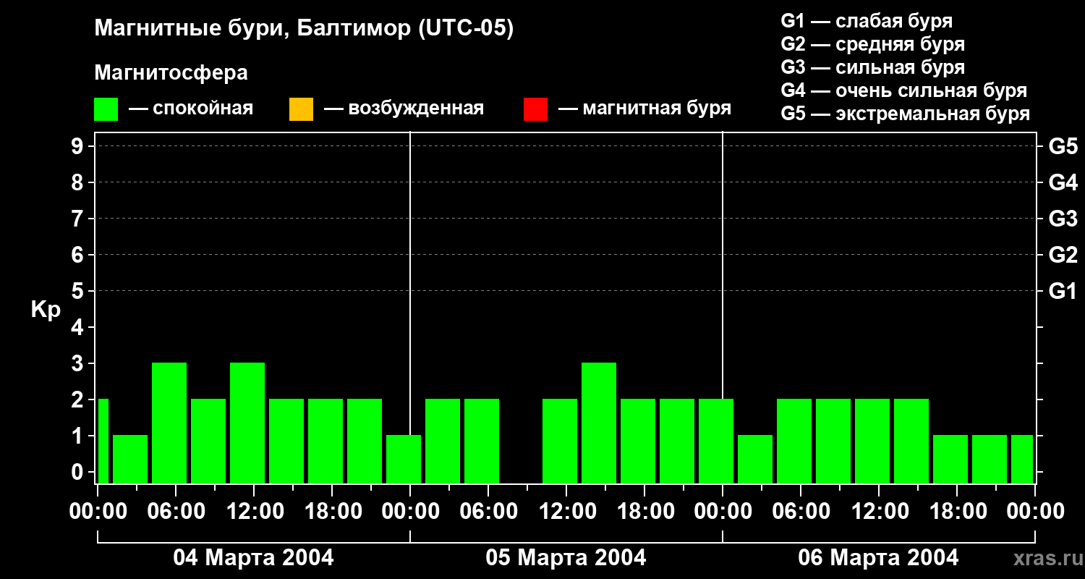Screen dimensions: 1085x579
Task: Click the Kp 2 bar at 13:00–16:00 on 06 March
Action: [911, 441]
